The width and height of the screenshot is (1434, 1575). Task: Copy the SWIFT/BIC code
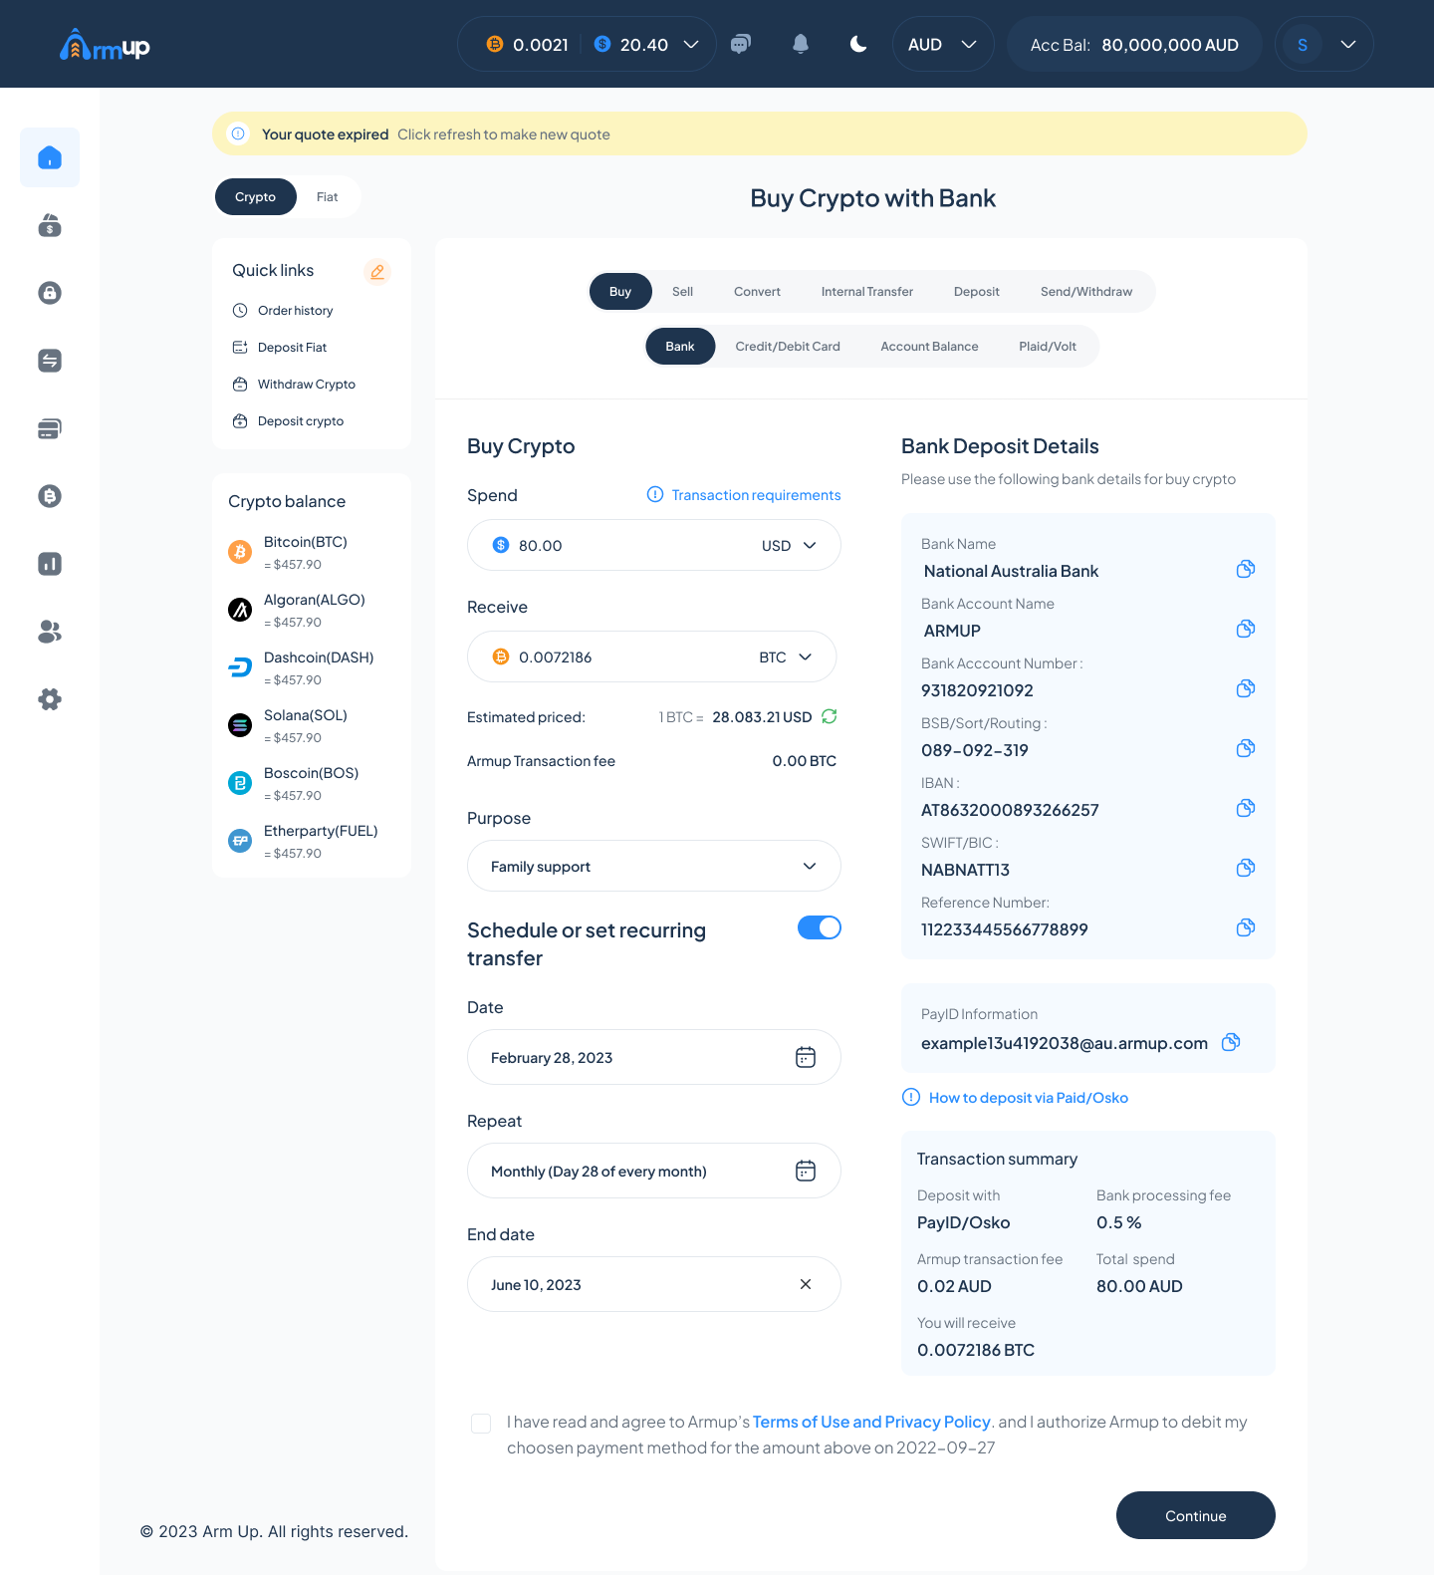(x=1246, y=868)
